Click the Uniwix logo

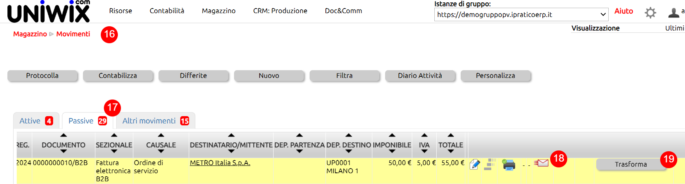pyautogui.click(x=48, y=12)
